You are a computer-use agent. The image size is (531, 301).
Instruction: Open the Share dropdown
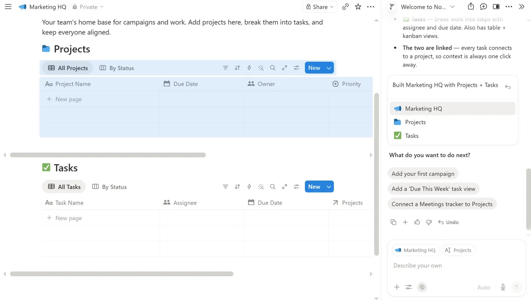point(320,7)
